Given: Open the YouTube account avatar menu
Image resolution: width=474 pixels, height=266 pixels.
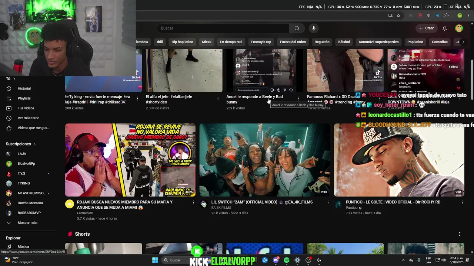Looking at the screenshot, I should click(x=459, y=28).
